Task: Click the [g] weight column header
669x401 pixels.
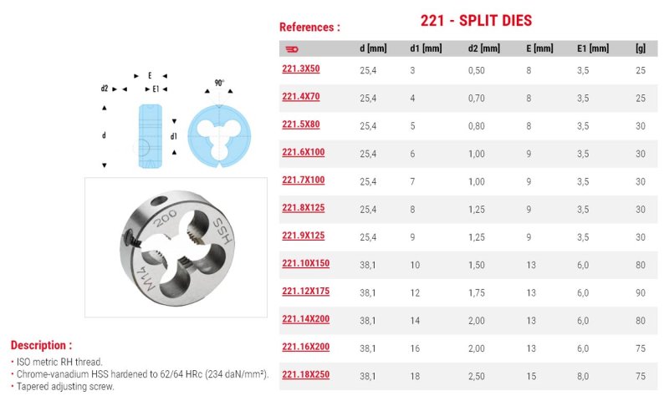Action: [x=641, y=48]
